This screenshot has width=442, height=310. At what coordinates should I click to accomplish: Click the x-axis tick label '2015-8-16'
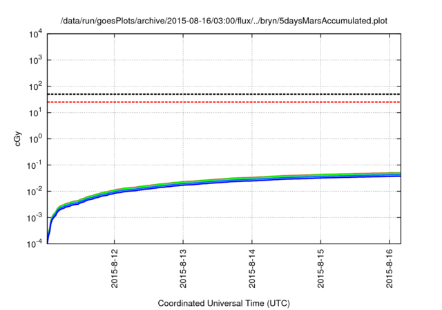tap(390, 268)
